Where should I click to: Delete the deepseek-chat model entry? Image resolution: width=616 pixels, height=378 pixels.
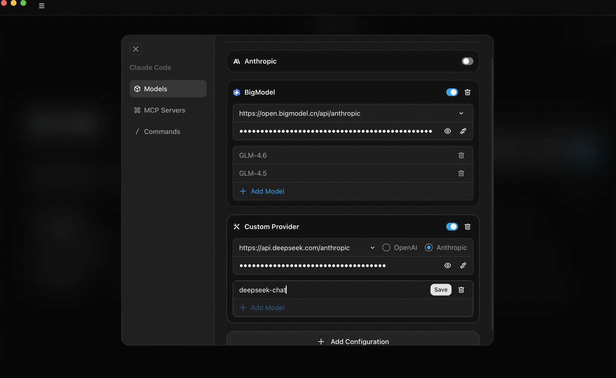pos(461,290)
